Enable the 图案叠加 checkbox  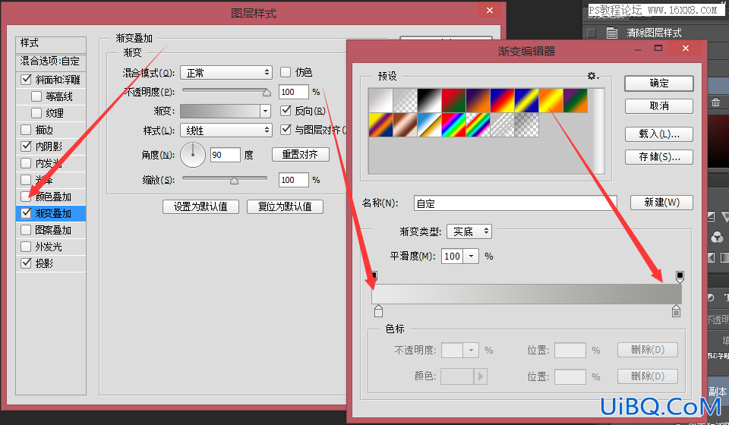point(26,230)
